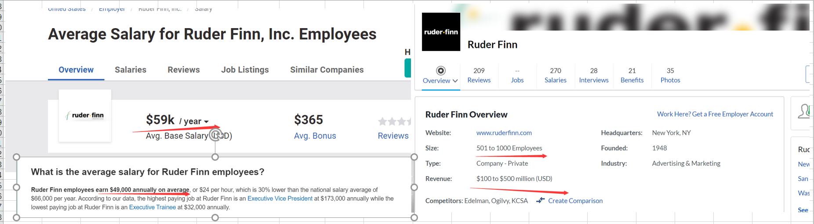Click the rotation handle of selected image
This screenshot has width=814, height=224.
[215, 134]
